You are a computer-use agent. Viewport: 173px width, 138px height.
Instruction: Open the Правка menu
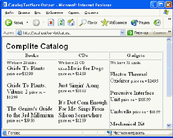(24, 13)
